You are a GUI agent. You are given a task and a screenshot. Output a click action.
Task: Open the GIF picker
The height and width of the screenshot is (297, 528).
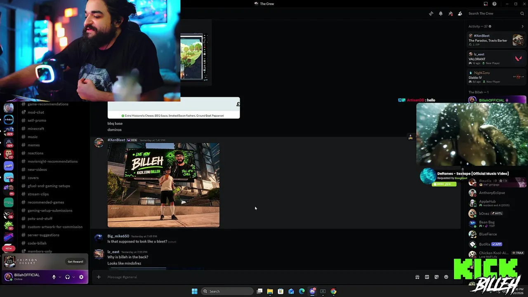pos(427,277)
